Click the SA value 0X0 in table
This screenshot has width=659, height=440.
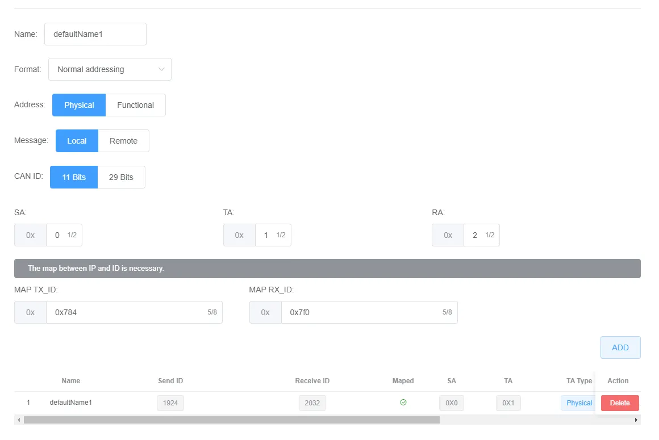(x=452, y=403)
